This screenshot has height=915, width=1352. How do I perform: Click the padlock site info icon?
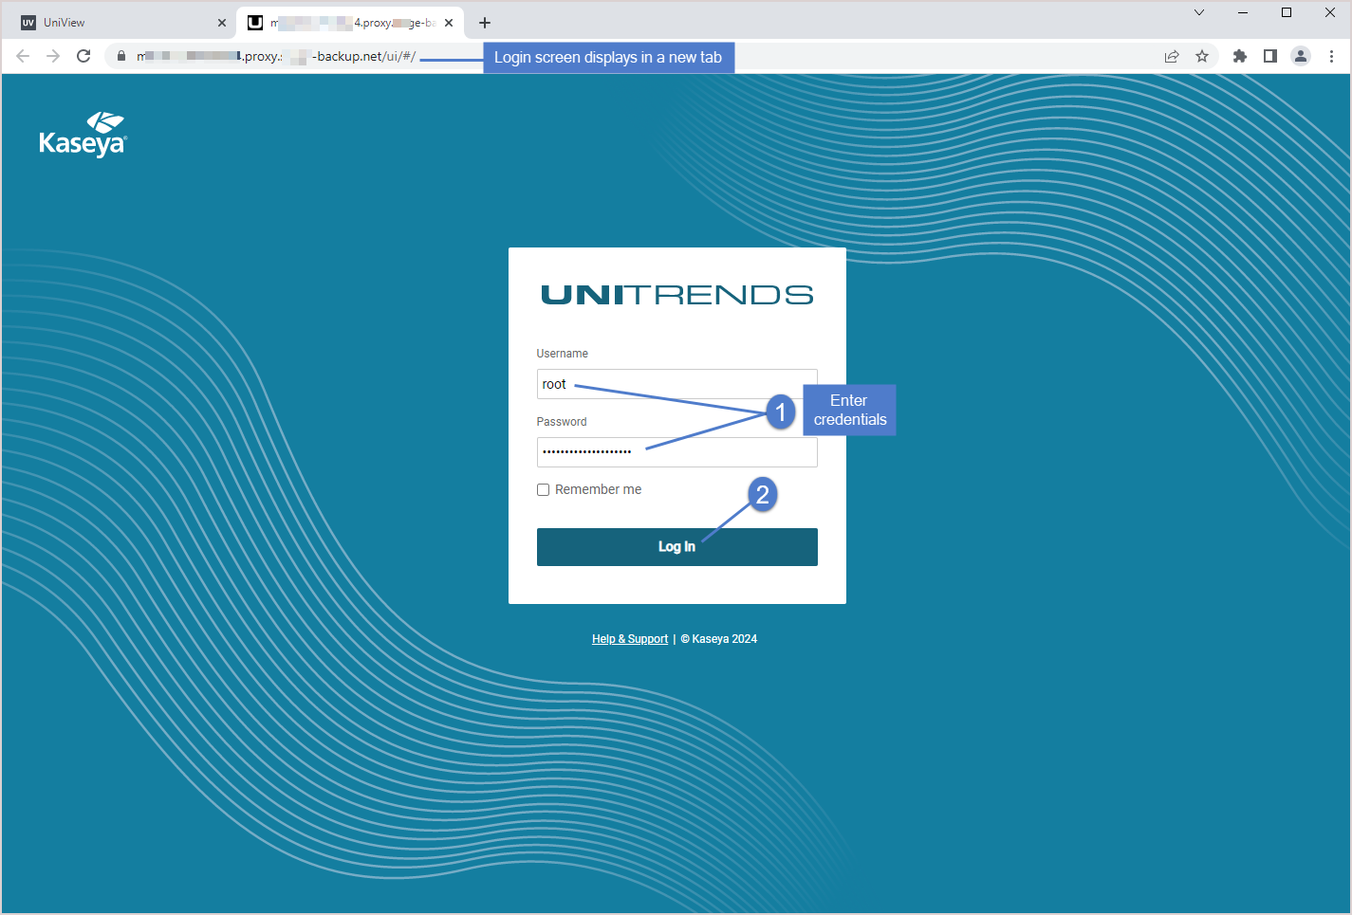click(x=121, y=56)
